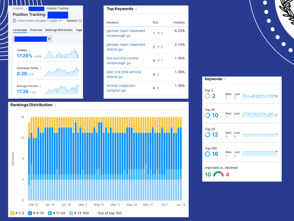
Task: Click the Average Position sparkline chart
Action: 61,89
